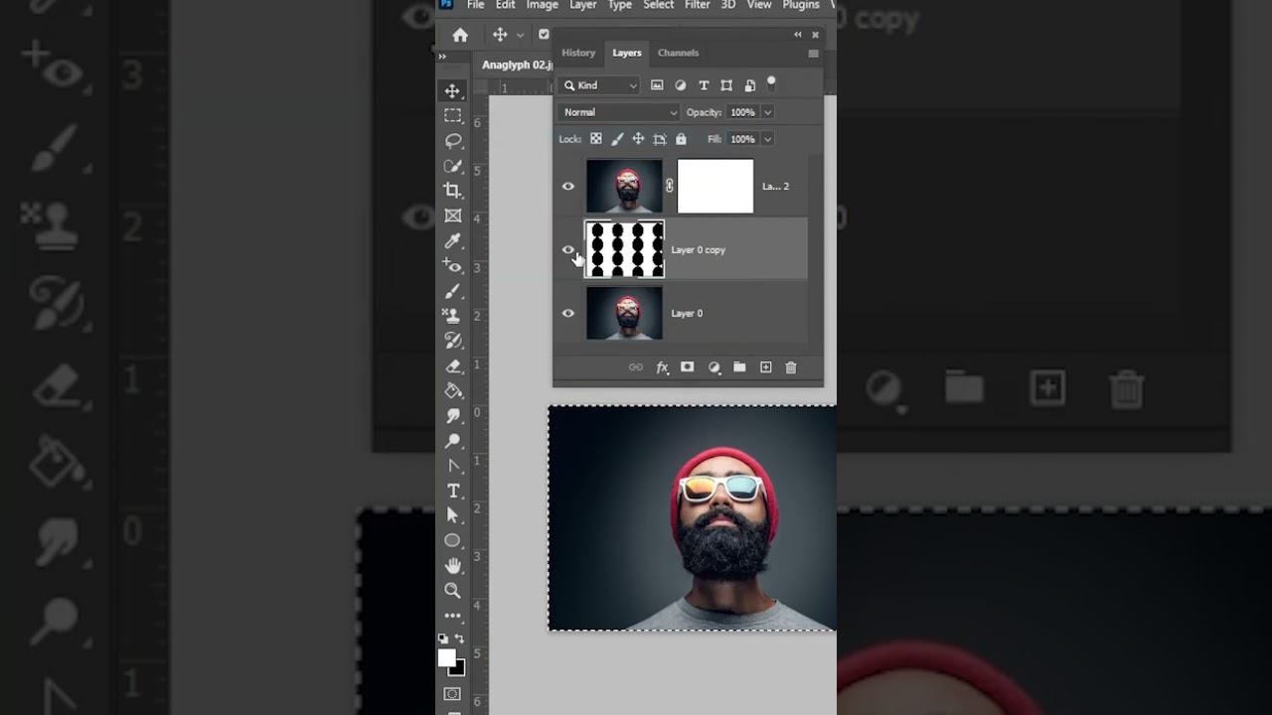Viewport: 1272px width, 715px height.
Task: Hide the Layer 0 layer
Action: [x=568, y=313]
